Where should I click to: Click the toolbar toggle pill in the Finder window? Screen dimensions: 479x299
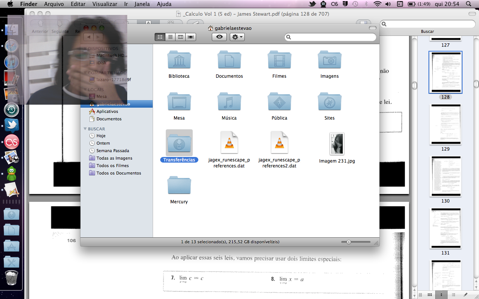tap(373, 28)
